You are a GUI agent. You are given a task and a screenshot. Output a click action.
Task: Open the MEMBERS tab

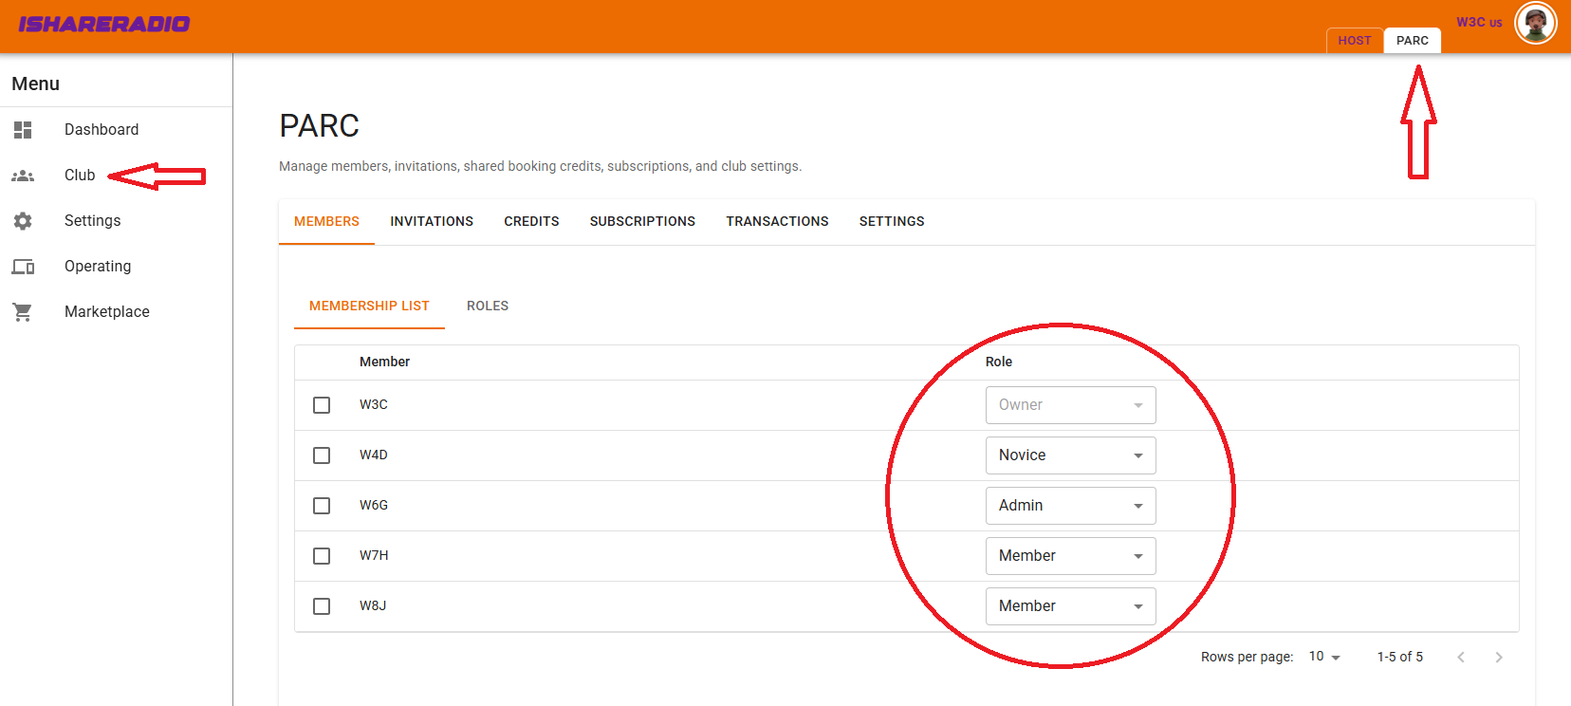click(326, 222)
